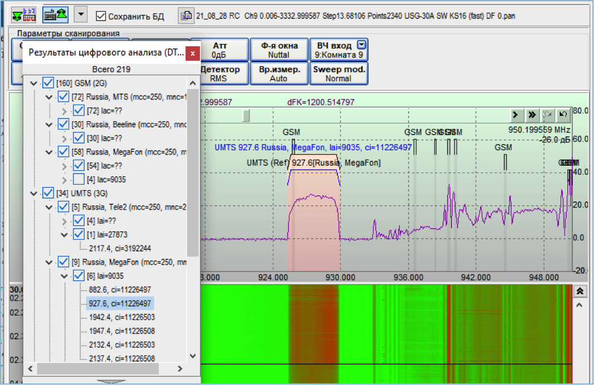The height and width of the screenshot is (385, 594).
Task: Click the Sweep mod. Normal button
Action: click(x=338, y=73)
